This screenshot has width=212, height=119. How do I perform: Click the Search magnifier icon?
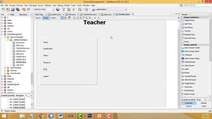pos(181,5)
